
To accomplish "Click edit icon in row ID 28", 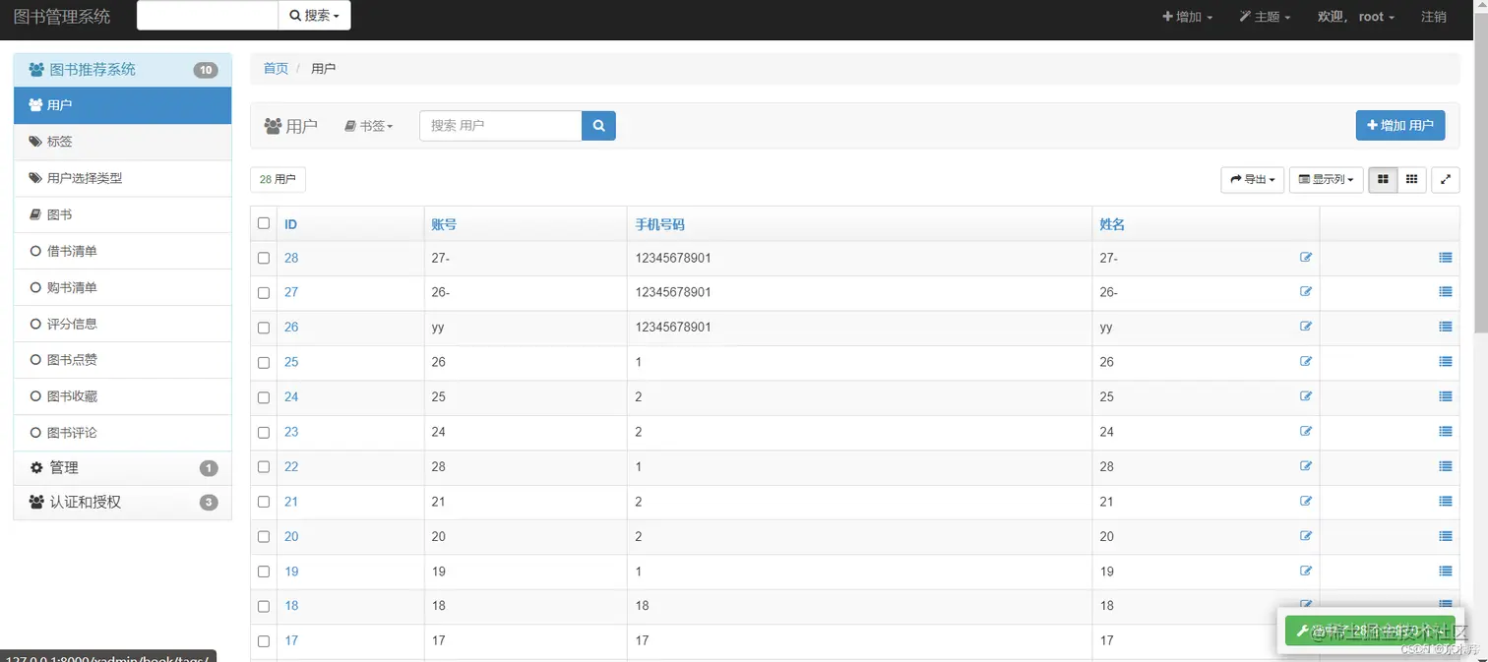I will [1306, 257].
